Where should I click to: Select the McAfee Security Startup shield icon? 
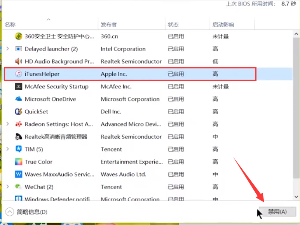click(x=18, y=87)
